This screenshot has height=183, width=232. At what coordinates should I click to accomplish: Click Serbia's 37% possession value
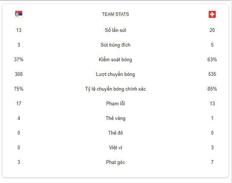click(19, 59)
